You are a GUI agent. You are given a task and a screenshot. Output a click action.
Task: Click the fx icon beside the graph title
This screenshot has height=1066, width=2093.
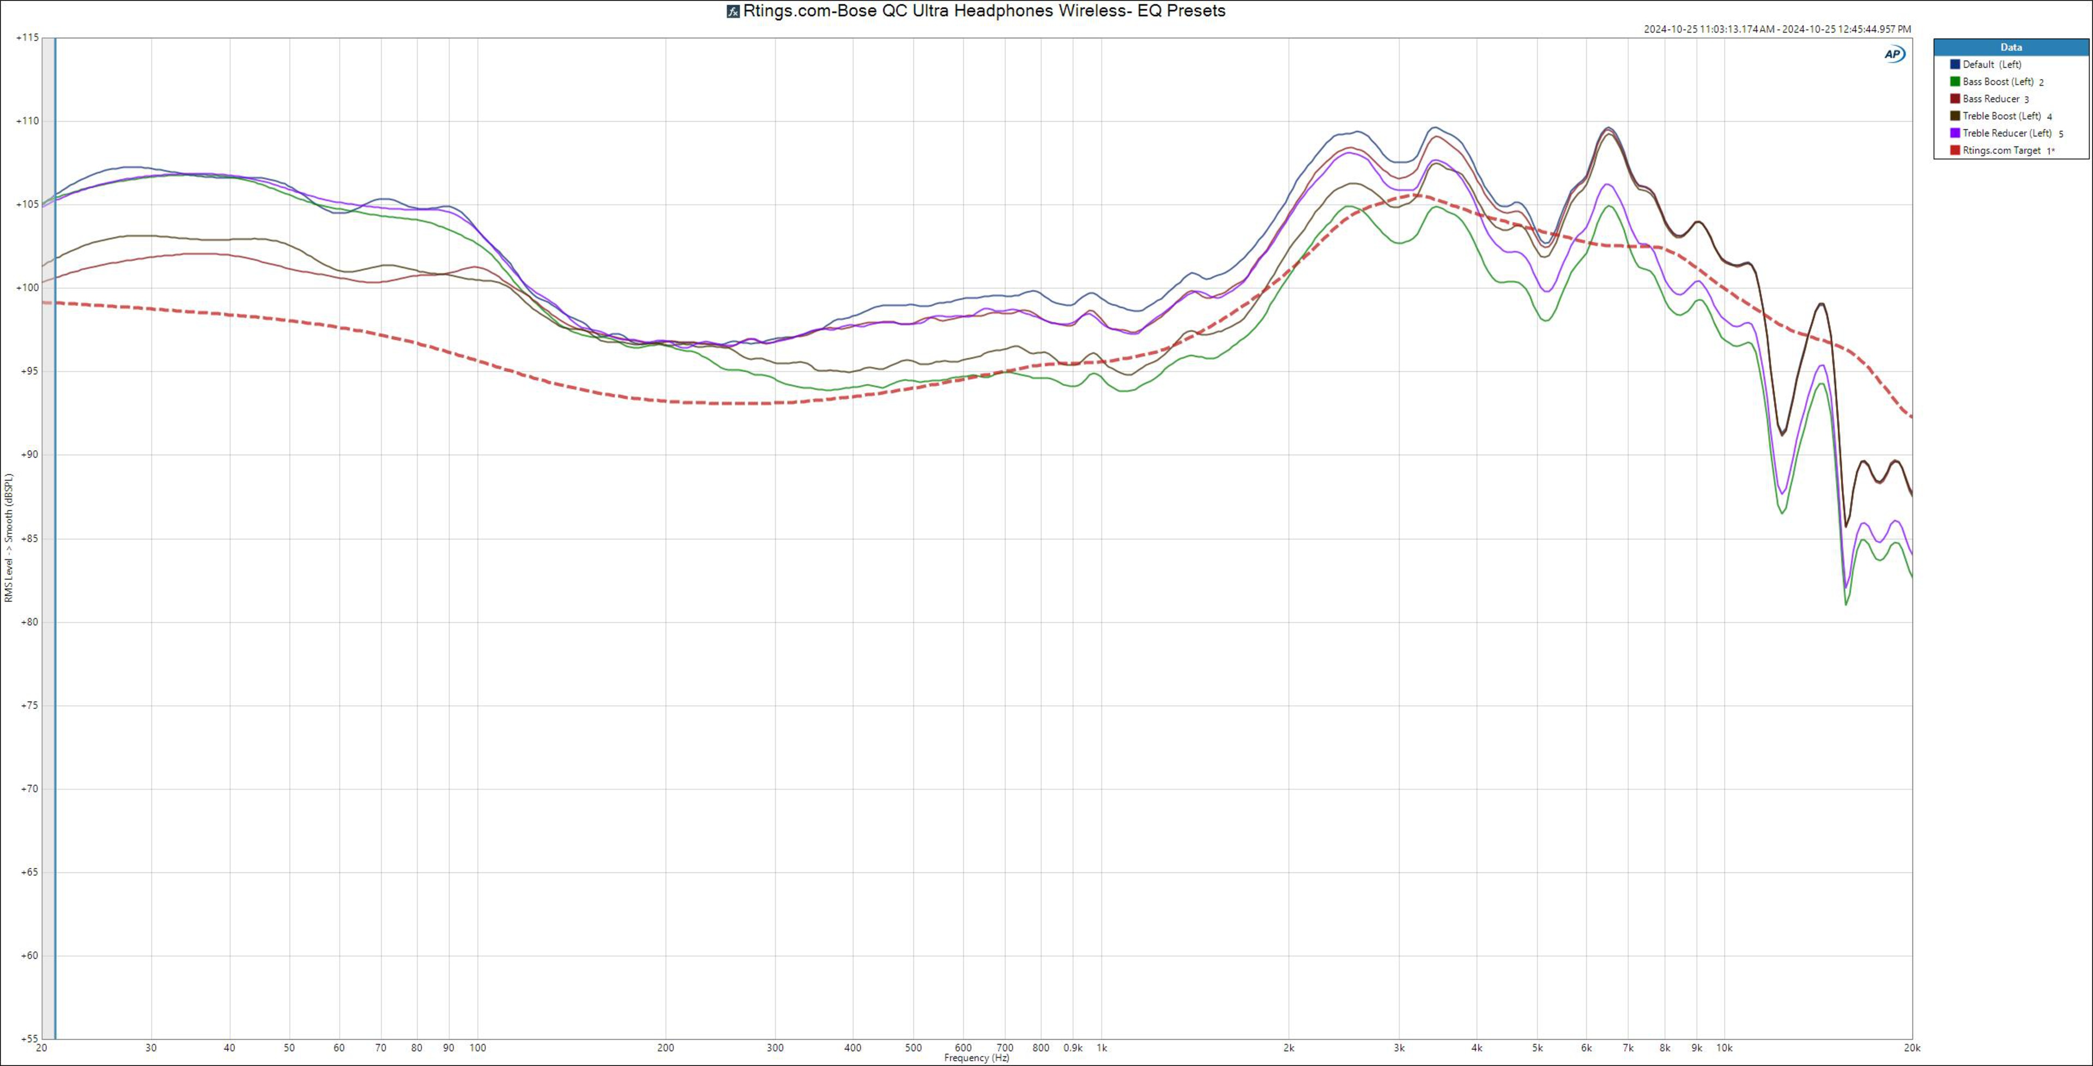(x=733, y=11)
